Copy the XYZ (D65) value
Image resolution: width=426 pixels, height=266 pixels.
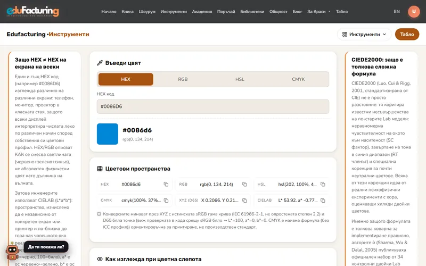click(244, 201)
